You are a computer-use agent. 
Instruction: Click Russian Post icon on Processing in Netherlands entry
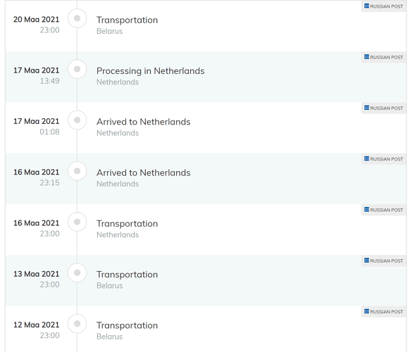[366, 57]
